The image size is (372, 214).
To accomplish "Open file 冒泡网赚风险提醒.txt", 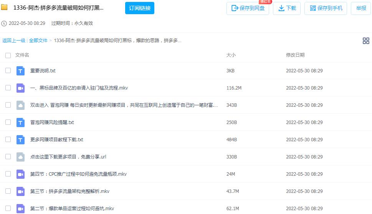I will pos(52,123).
